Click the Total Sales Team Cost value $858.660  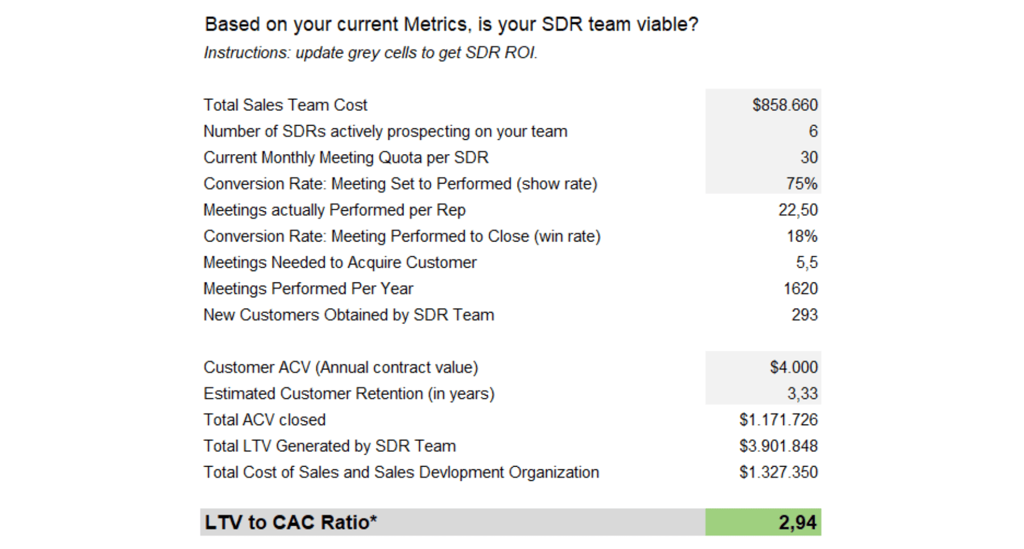click(784, 105)
